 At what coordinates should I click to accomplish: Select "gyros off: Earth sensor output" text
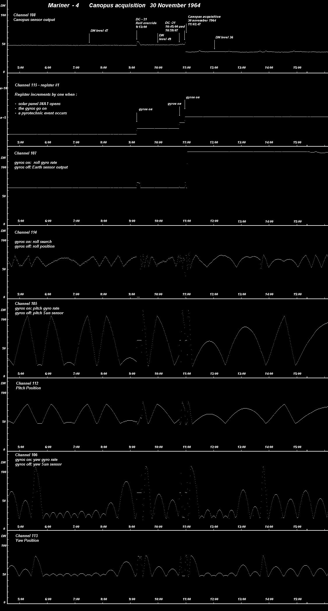point(41,167)
